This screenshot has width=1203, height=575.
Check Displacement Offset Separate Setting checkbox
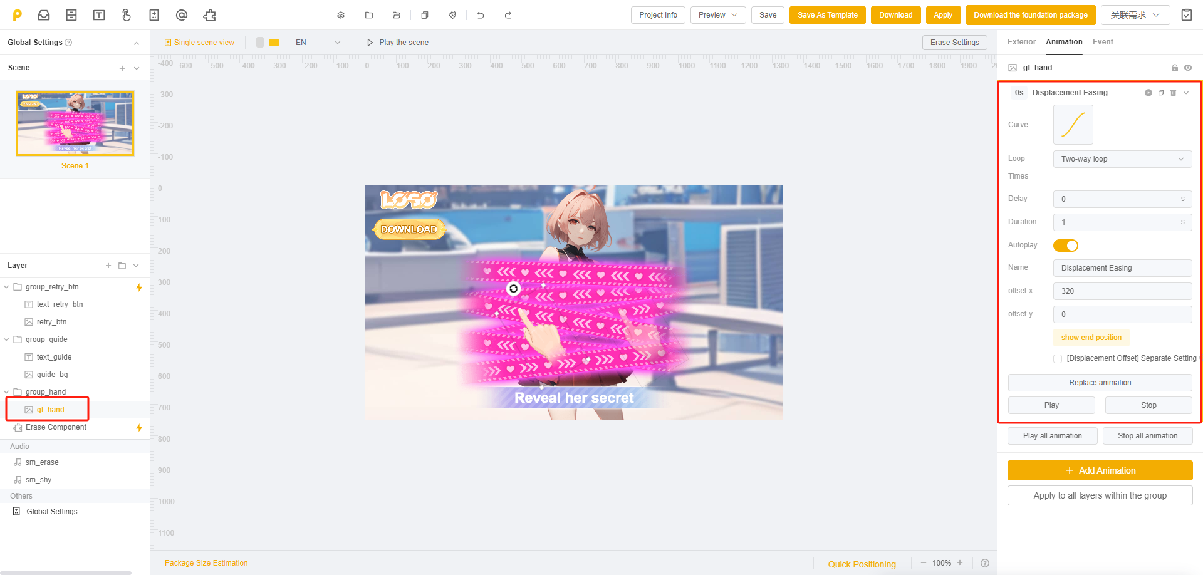pyautogui.click(x=1058, y=359)
